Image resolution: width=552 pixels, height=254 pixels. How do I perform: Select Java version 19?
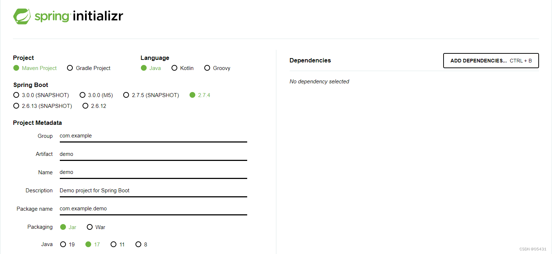67,245
